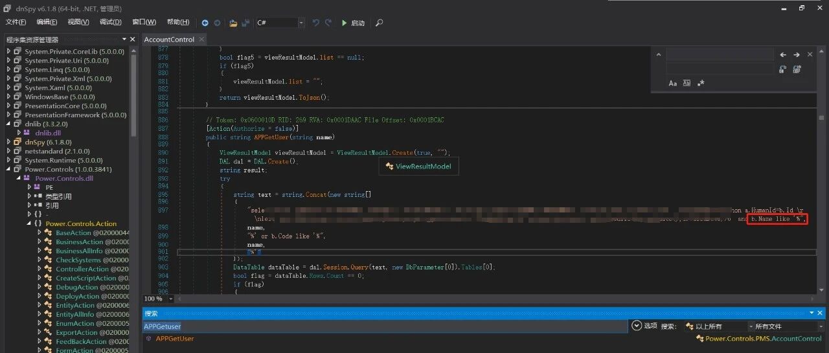This screenshot has width=829, height=353.
Task: Select dnlib.dll module in tree
Action: click(48, 133)
